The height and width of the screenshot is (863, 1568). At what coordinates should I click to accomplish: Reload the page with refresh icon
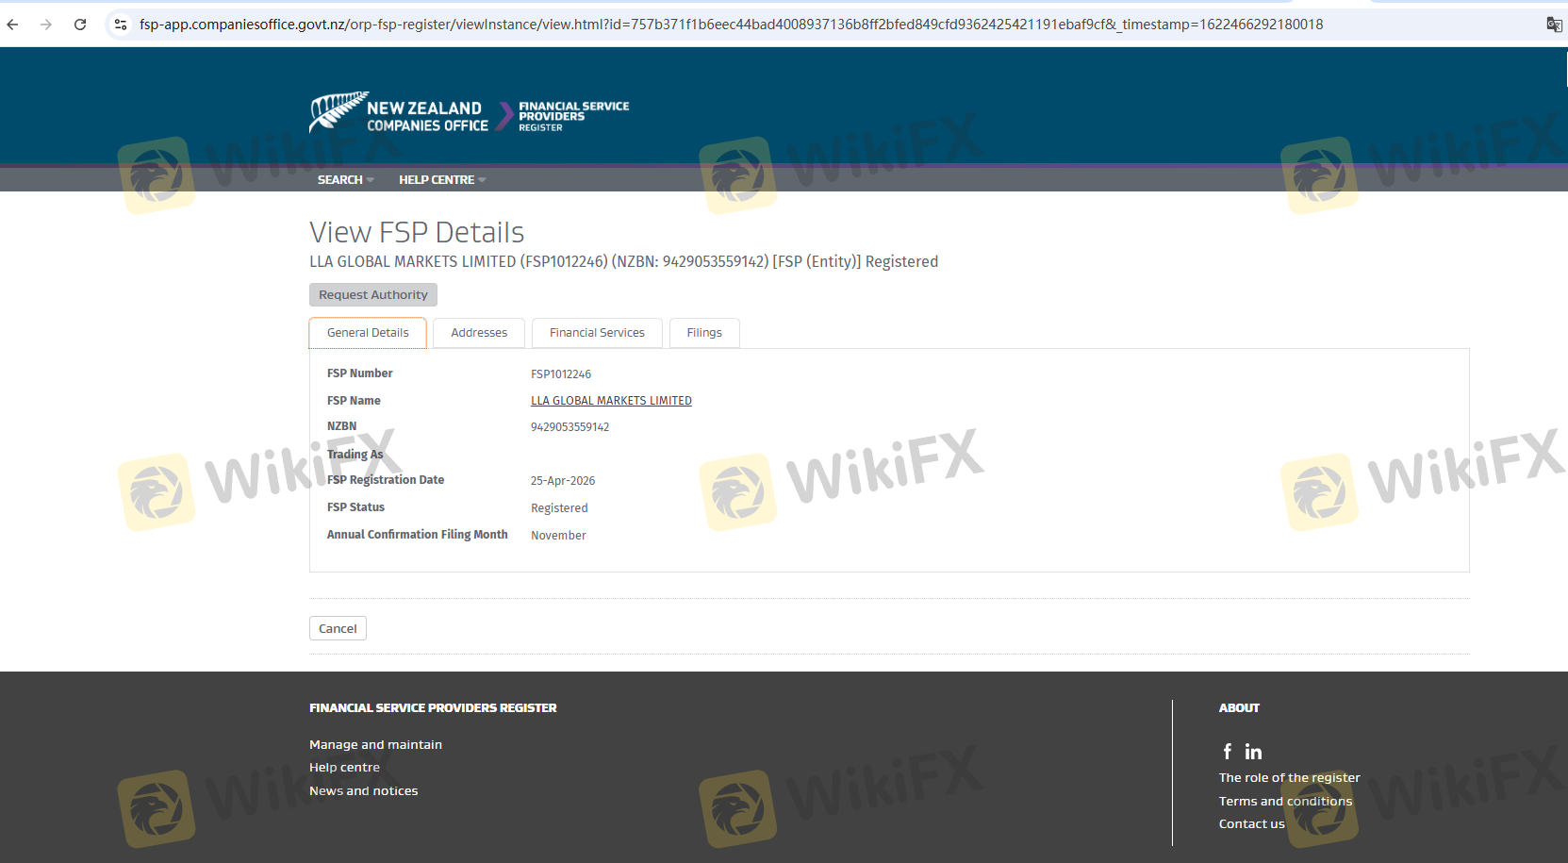click(x=80, y=25)
